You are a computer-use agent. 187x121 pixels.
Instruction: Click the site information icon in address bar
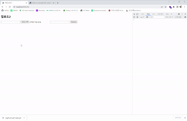pyautogui.click(x=14, y=7)
